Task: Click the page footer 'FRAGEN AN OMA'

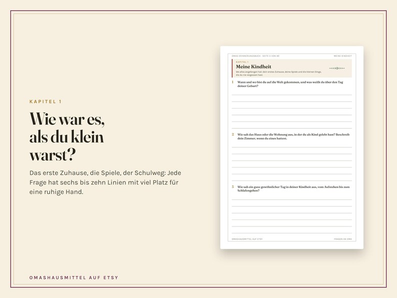Action: [343, 239]
